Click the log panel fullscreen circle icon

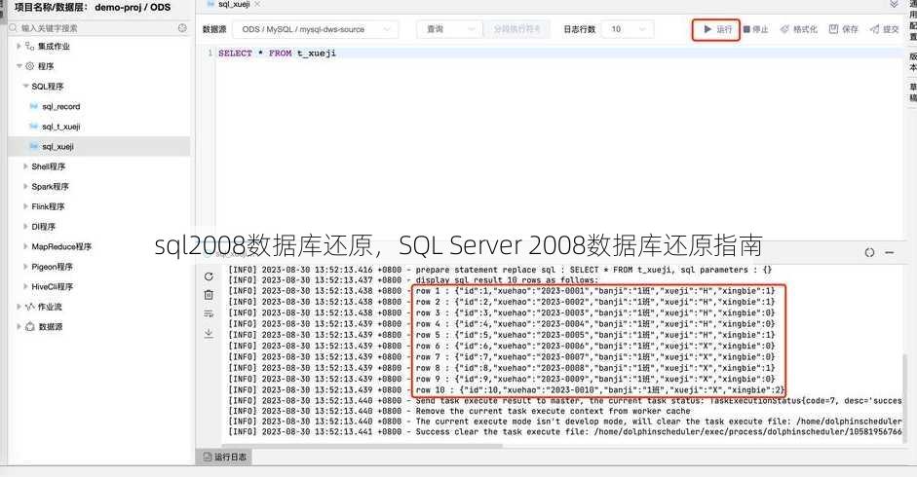(x=869, y=252)
